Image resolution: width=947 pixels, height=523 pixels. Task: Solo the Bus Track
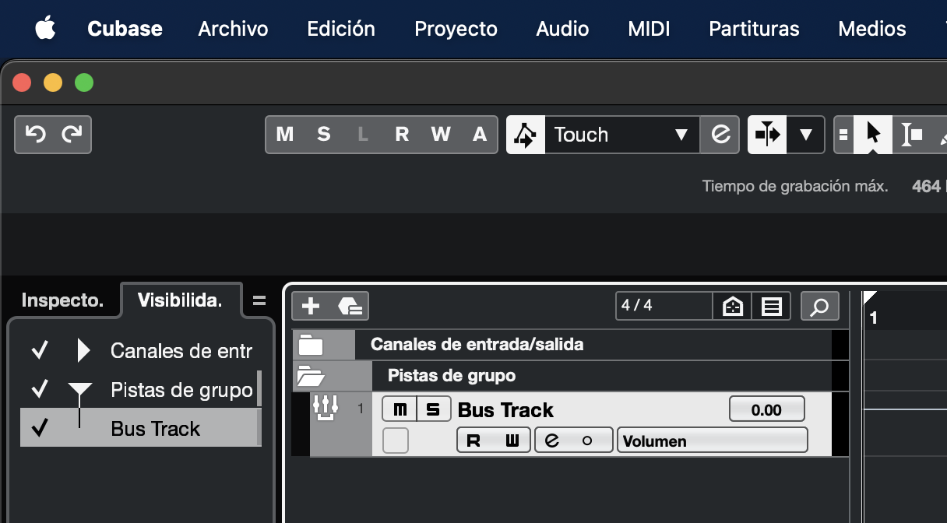[x=434, y=409]
